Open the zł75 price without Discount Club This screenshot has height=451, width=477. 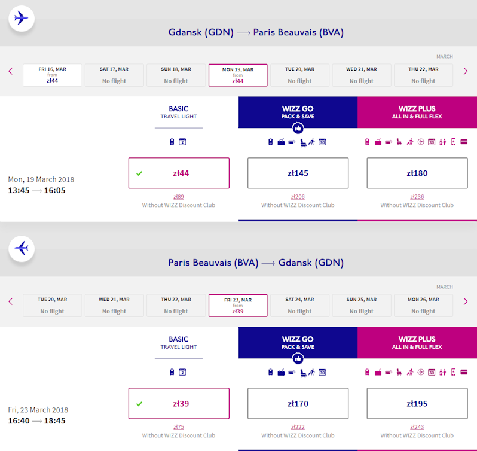point(179,427)
